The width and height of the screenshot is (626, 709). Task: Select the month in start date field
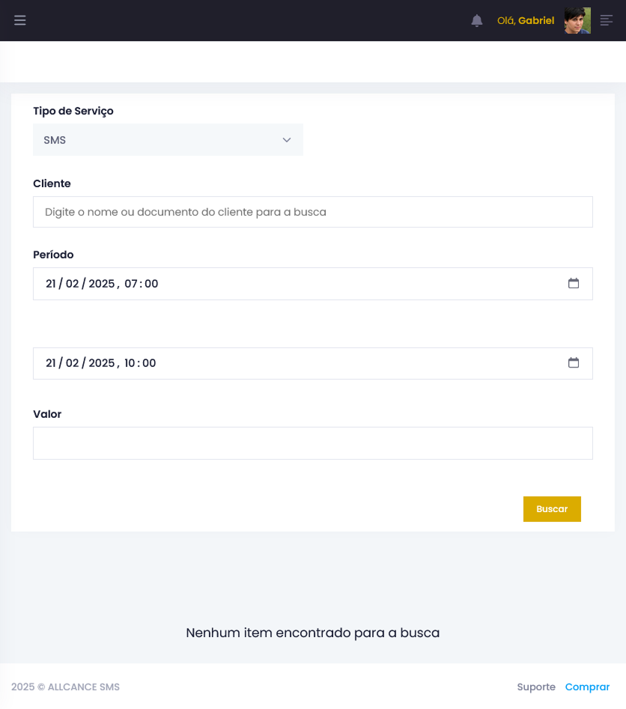click(x=73, y=284)
